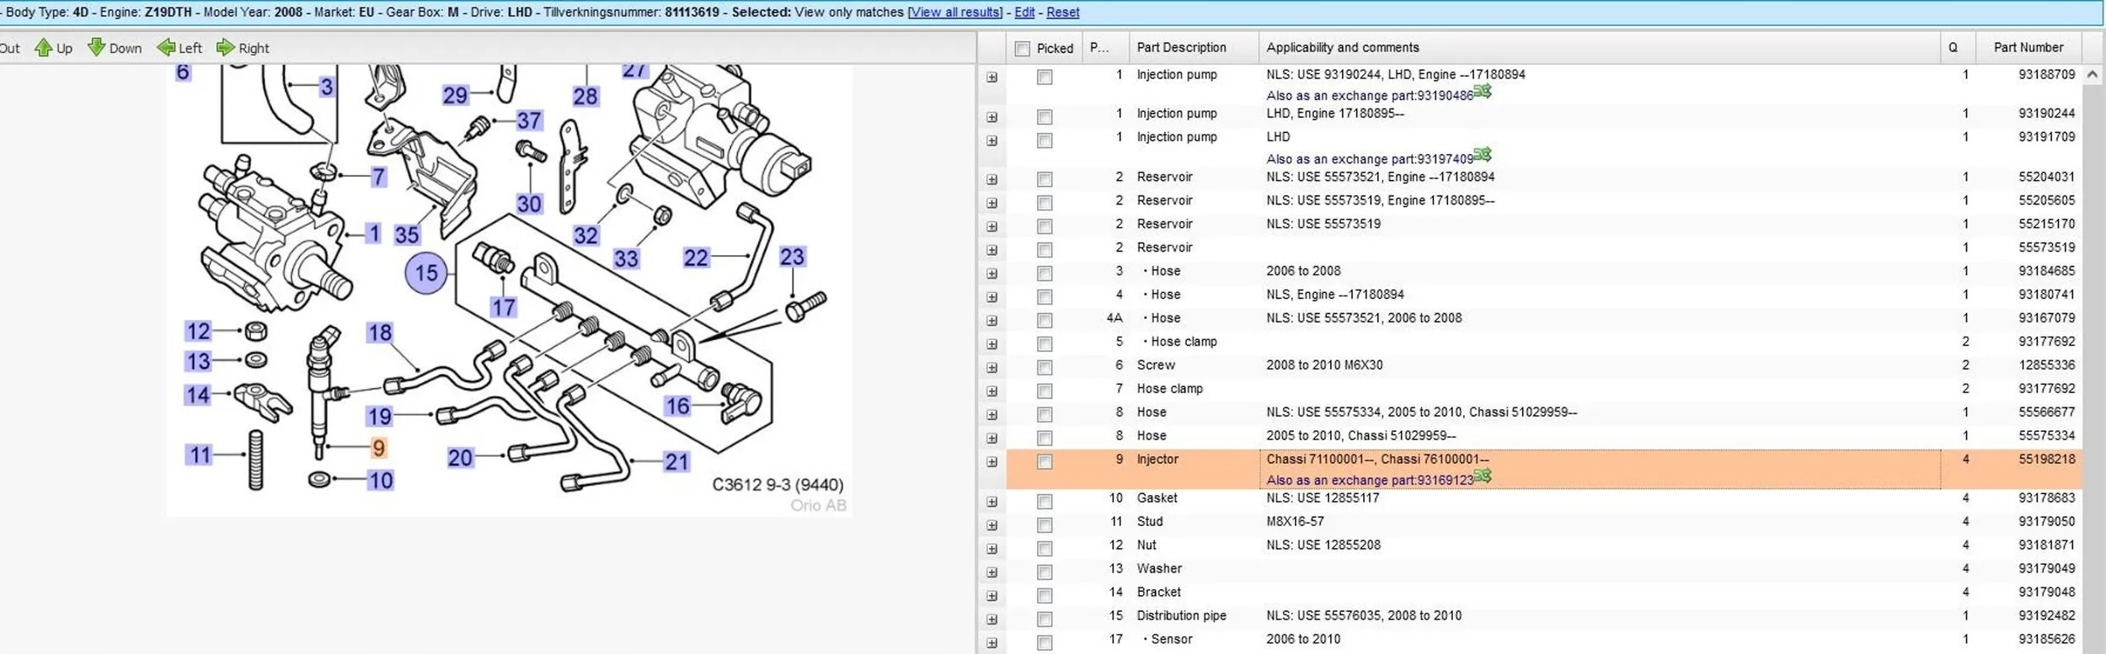Open exchange part icon for 93197409
Image resolution: width=2106 pixels, height=654 pixels.
[x=1483, y=154]
